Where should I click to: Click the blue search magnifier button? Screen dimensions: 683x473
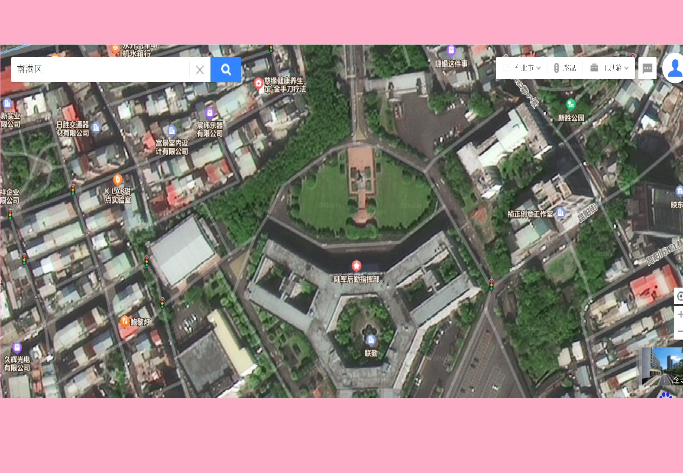pyautogui.click(x=226, y=69)
